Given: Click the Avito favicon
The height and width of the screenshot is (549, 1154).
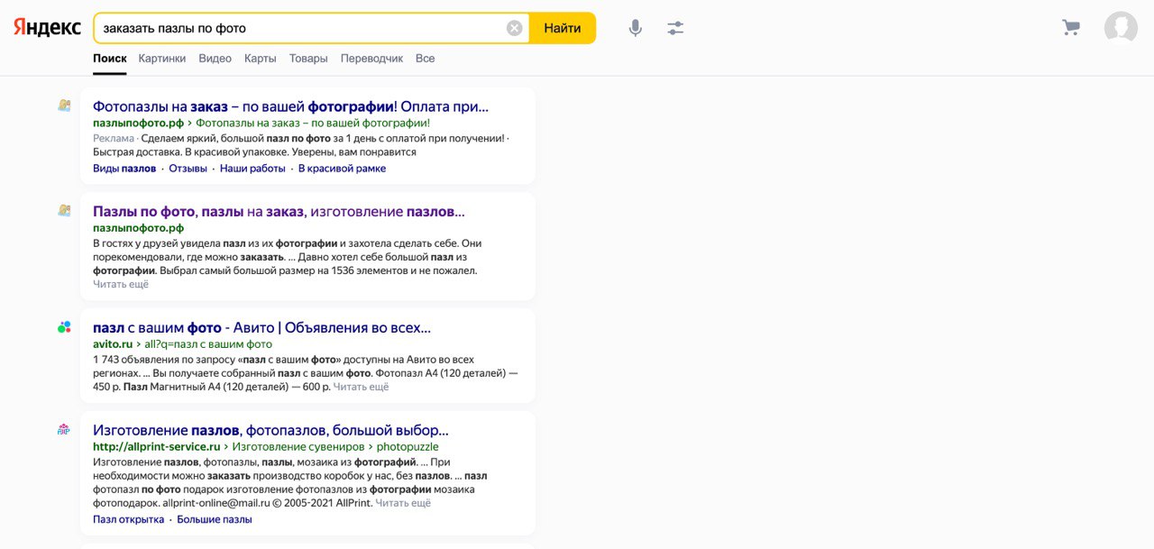Looking at the screenshot, I should 64,327.
